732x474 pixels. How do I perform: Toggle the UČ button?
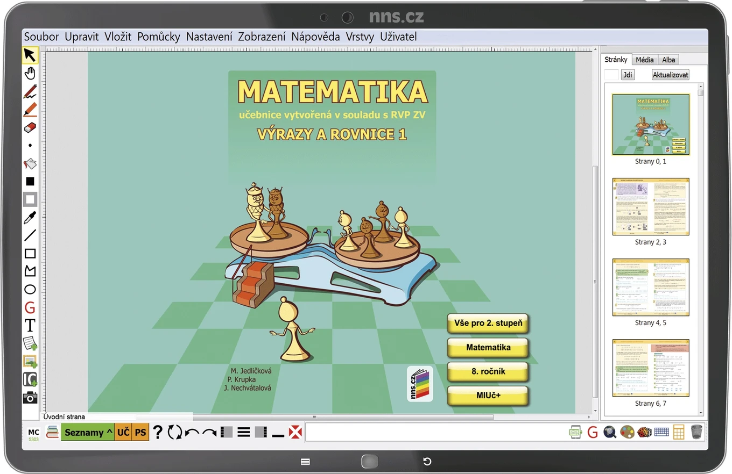pos(123,432)
